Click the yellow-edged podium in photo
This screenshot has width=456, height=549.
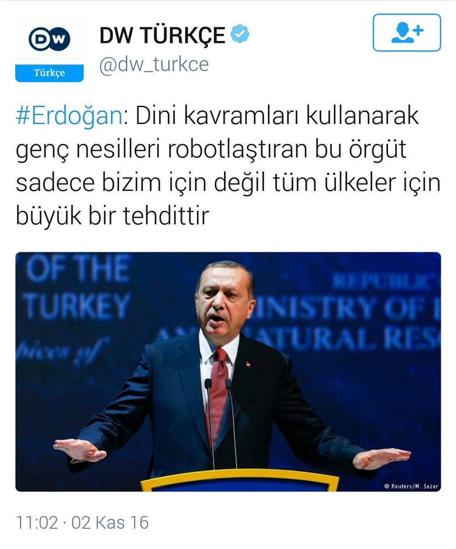click(239, 480)
